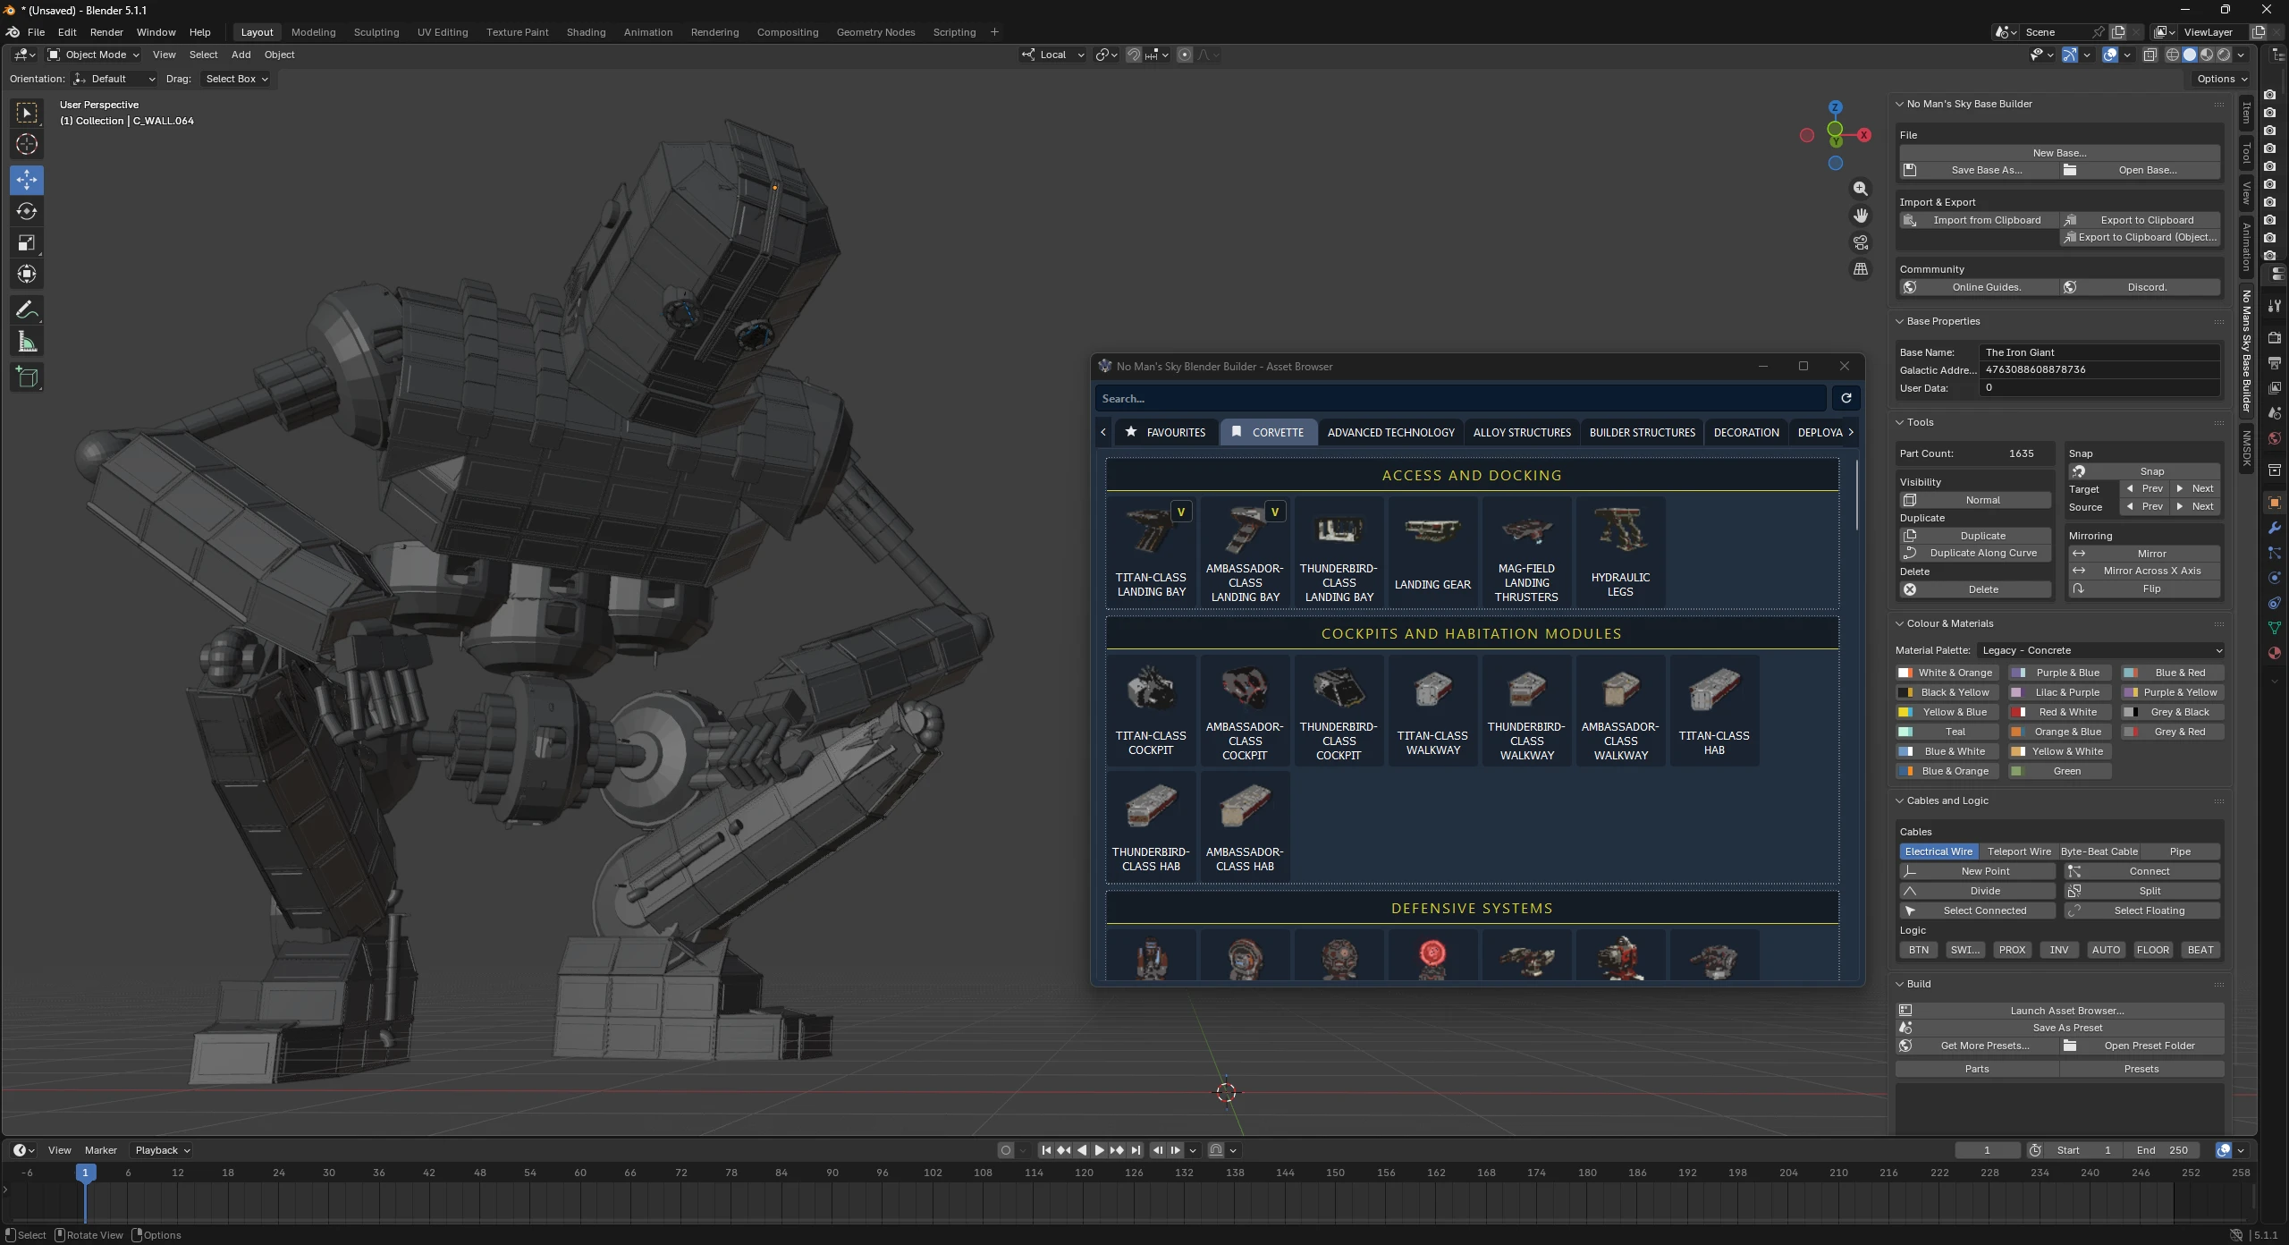Pick the Titan-Class Cockpit part
Viewport: 2289px width, 1245px height.
pos(1151,710)
